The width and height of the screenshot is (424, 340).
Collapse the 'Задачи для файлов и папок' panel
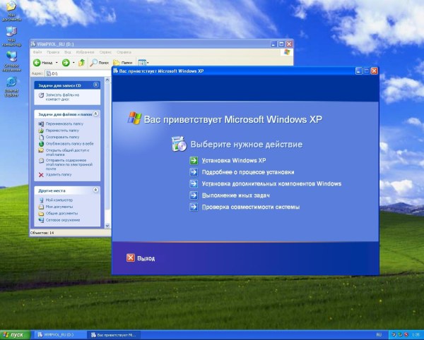coord(96,113)
